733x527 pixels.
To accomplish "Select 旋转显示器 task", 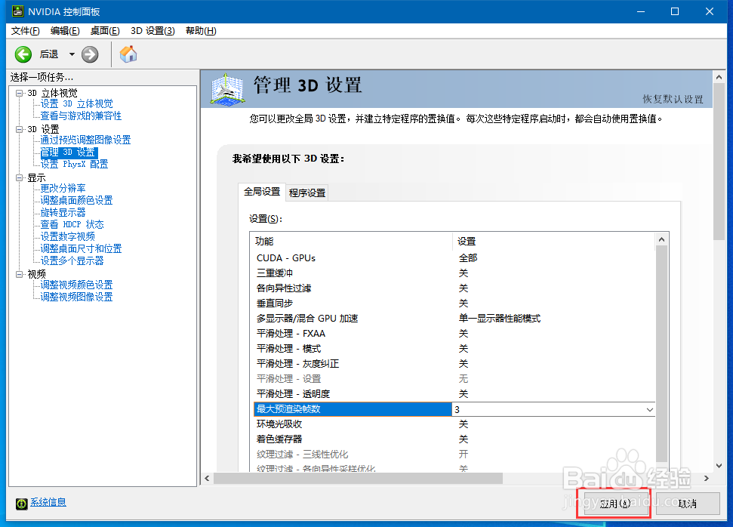I will (x=63, y=212).
